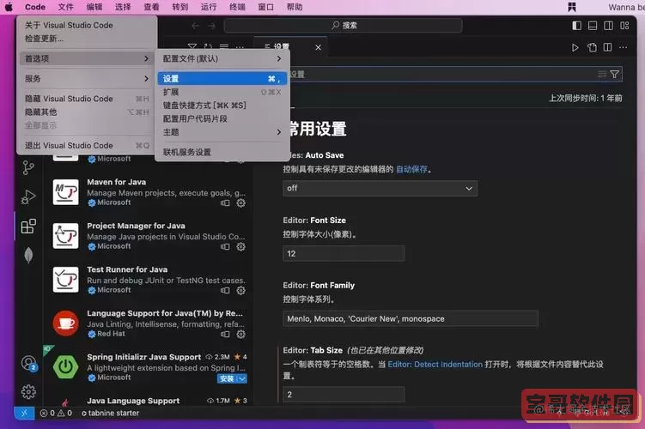Expand the 首选项 submenu
This screenshot has height=429, width=645.
click(x=87, y=58)
